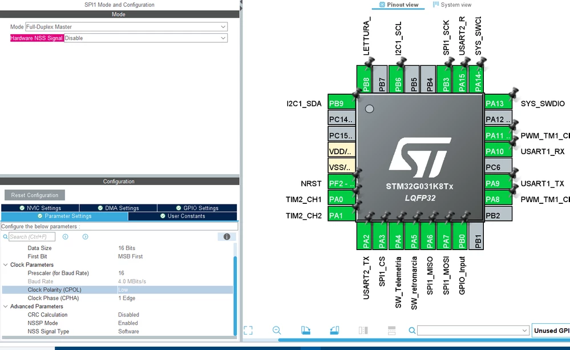570x350 pixels.
Task: Click the parameter search field
Action: click(32, 237)
